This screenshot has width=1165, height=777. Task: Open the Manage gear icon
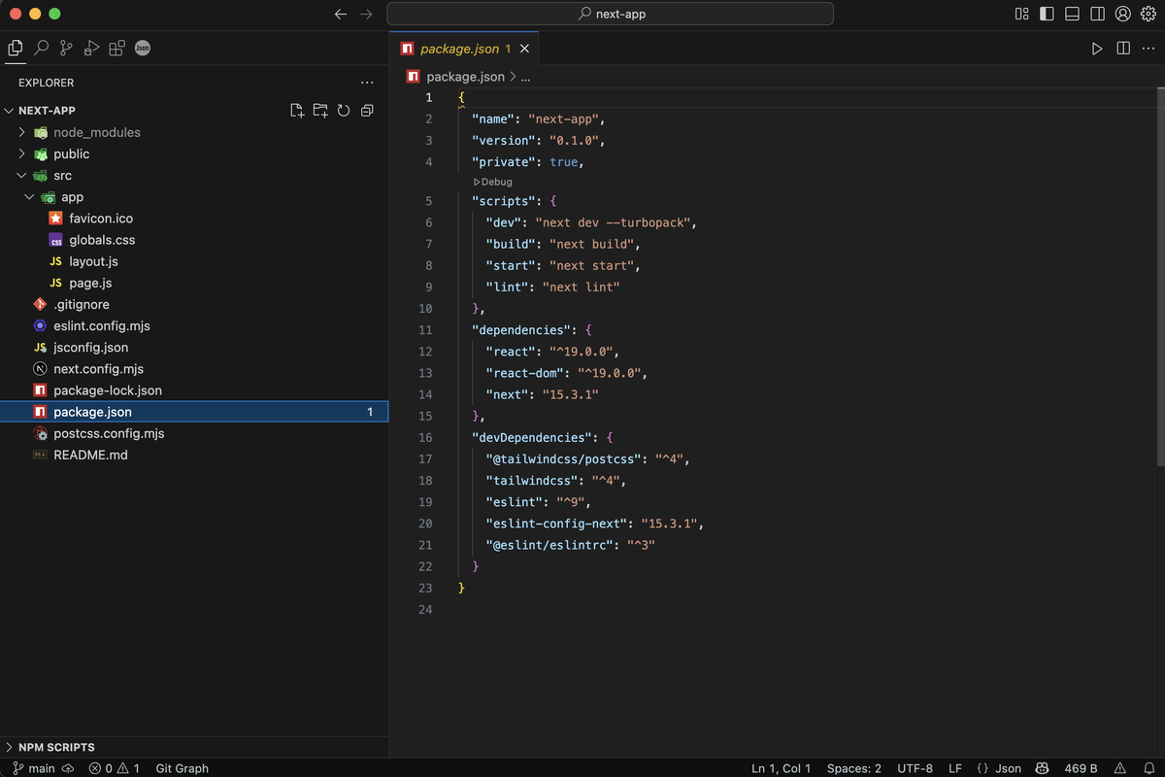[1148, 14]
